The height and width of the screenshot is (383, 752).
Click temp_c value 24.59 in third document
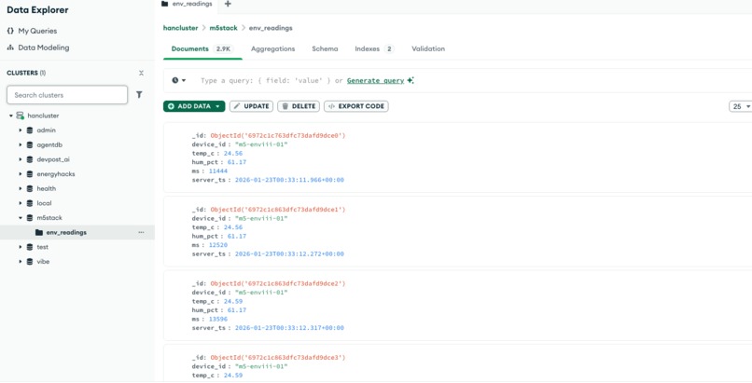point(233,301)
